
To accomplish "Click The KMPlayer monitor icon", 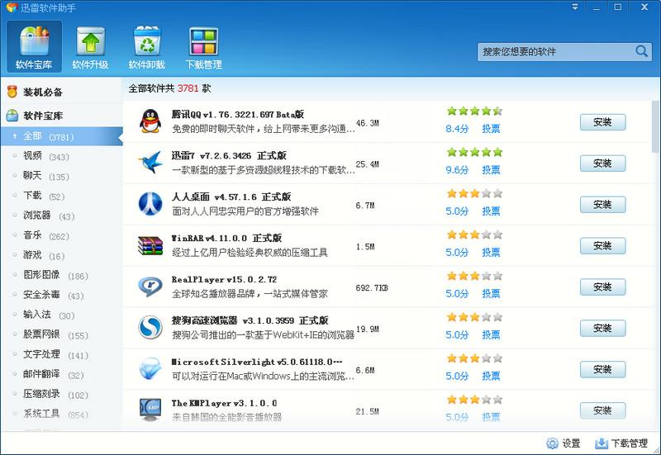I will pos(150,410).
